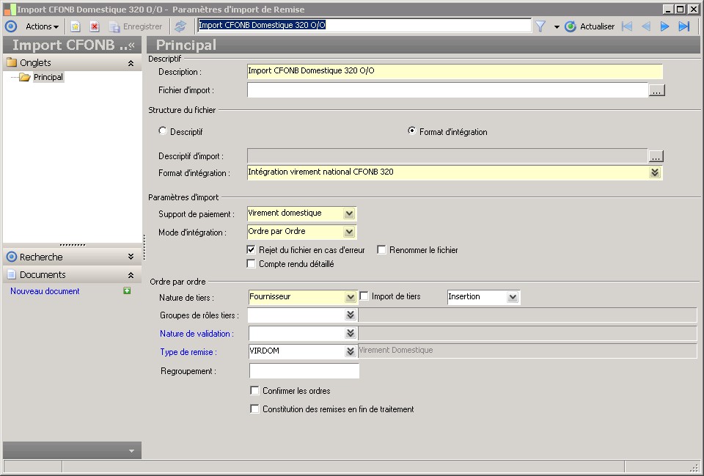The width and height of the screenshot is (704, 476).
Task: Click the Regroupement text field
Action: (304, 371)
